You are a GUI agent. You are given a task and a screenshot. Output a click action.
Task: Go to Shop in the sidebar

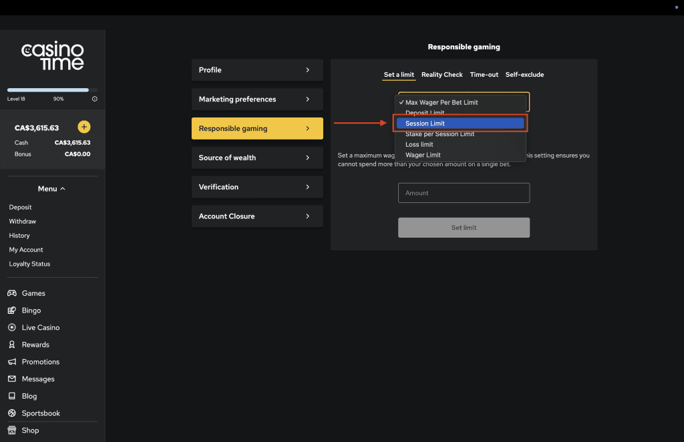pyautogui.click(x=30, y=430)
